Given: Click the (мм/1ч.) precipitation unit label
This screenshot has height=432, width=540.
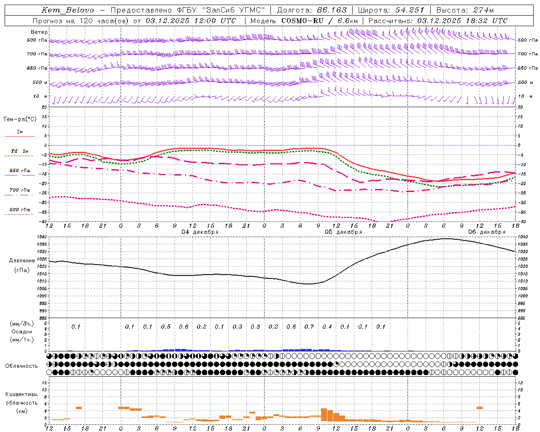Looking at the screenshot, I should pos(22,340).
